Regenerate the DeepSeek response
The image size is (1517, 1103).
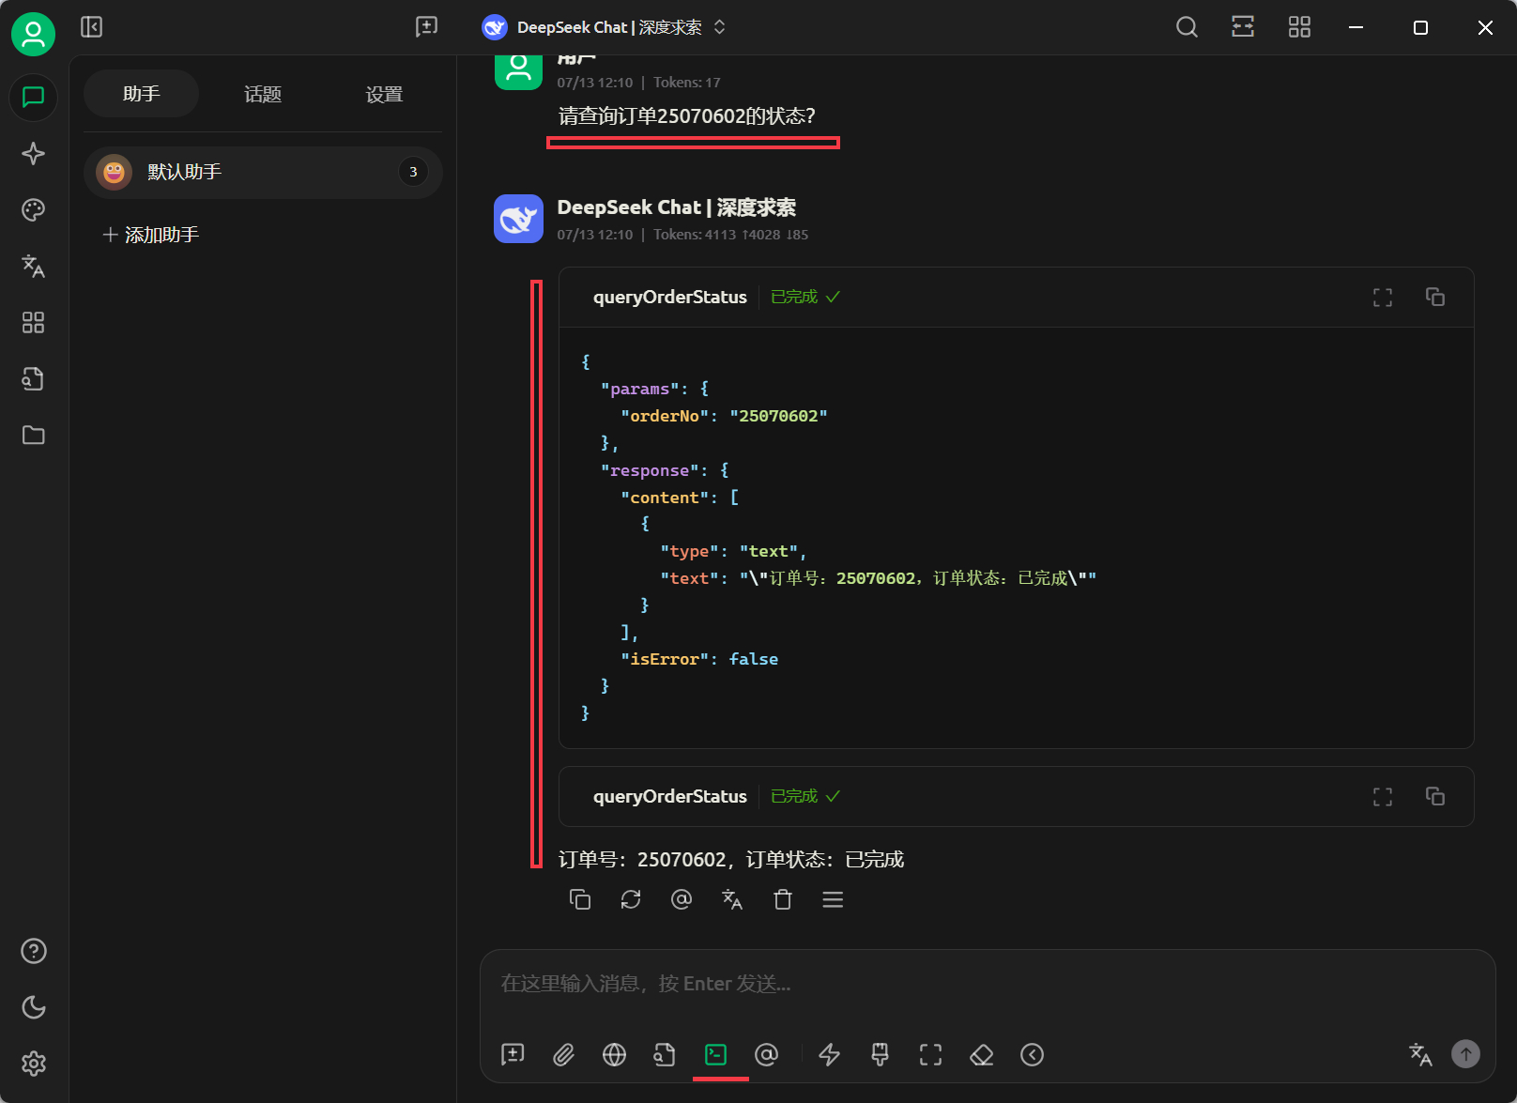point(631,899)
